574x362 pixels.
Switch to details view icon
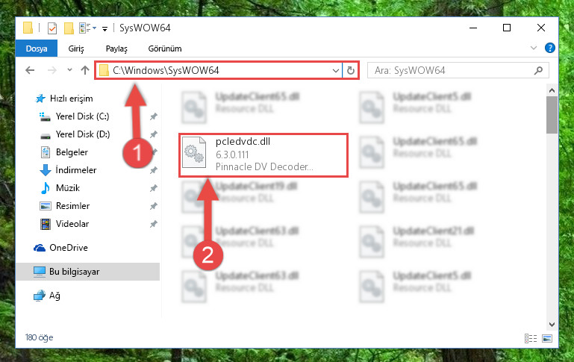pos(531,339)
